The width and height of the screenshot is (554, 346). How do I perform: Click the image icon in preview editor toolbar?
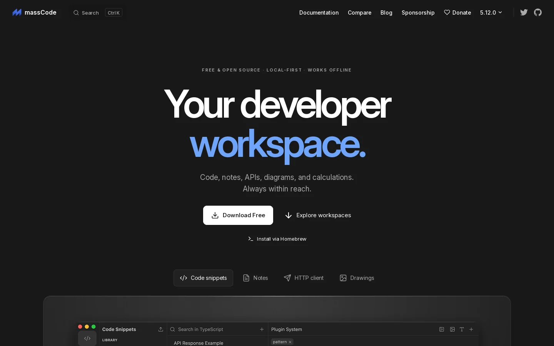[x=452, y=329]
